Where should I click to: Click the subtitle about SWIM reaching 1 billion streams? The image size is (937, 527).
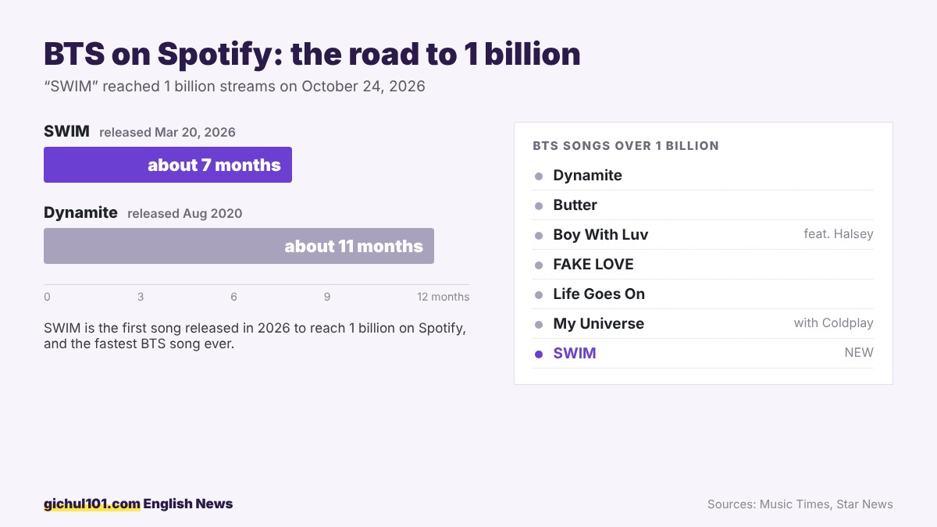tap(234, 86)
